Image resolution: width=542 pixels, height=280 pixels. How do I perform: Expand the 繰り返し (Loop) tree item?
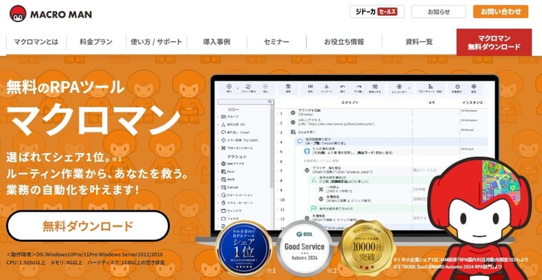coord(235,132)
